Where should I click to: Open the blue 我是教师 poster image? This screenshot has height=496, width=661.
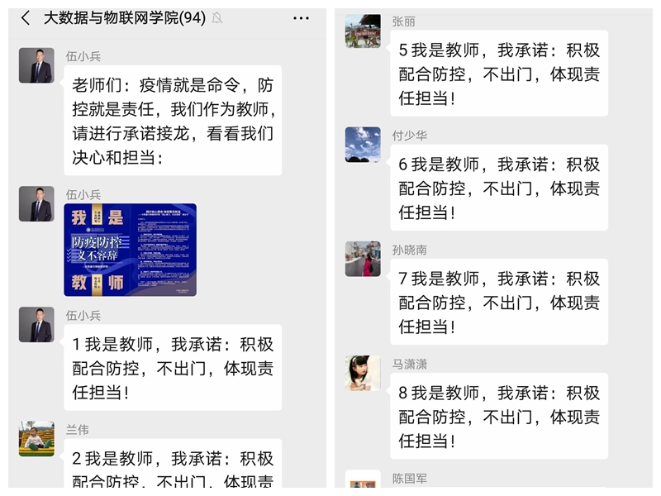pyautogui.click(x=131, y=250)
